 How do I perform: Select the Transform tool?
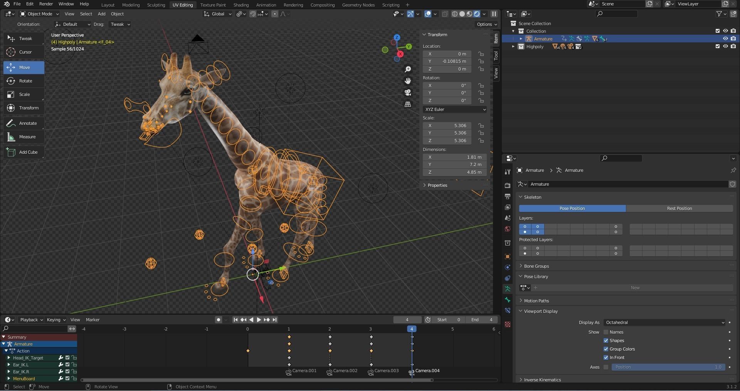click(24, 108)
